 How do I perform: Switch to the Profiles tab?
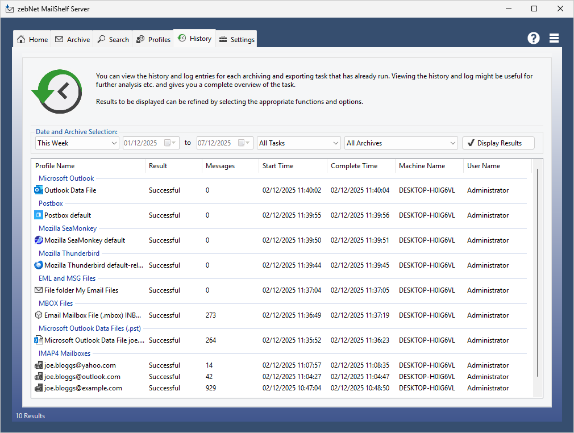153,39
